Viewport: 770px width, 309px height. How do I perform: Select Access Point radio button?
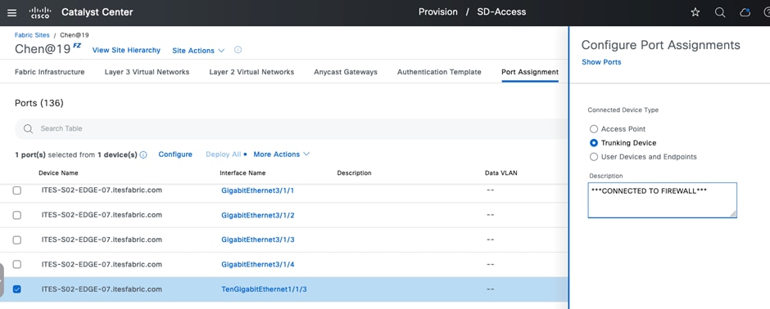(x=594, y=129)
